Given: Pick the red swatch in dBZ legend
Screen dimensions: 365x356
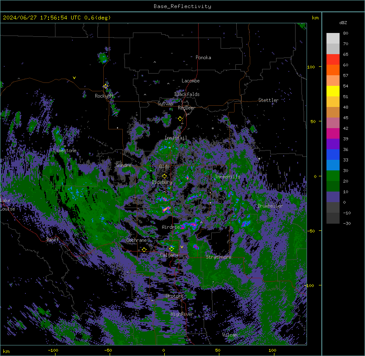Looking at the screenshot, I should pyautogui.click(x=333, y=60).
